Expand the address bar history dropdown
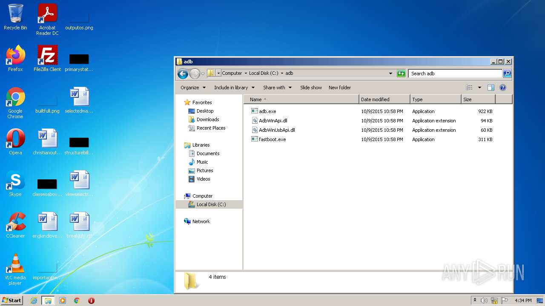 coord(390,74)
